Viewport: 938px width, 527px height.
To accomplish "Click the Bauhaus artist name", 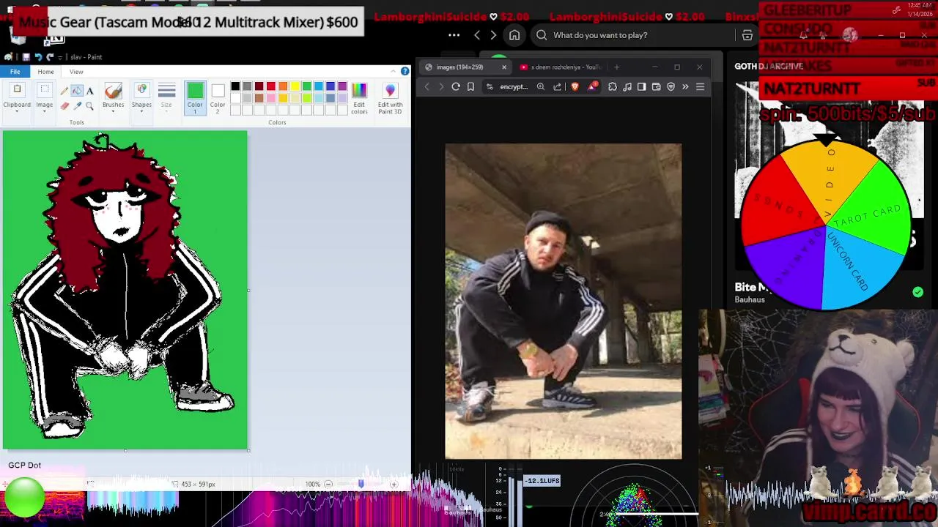I will click(750, 299).
